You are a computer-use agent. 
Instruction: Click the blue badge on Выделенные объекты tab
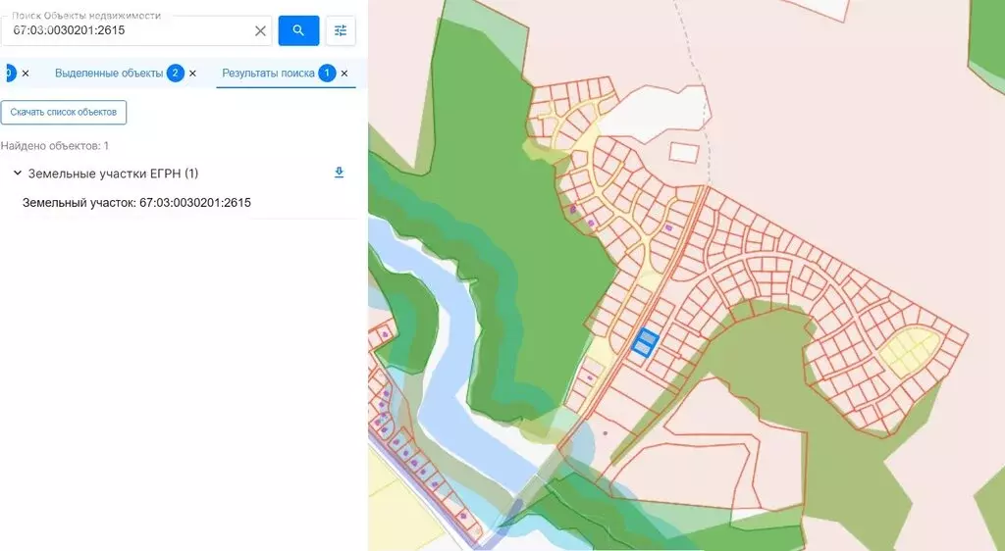click(176, 74)
